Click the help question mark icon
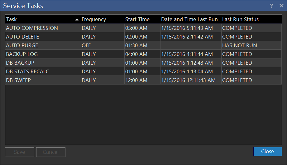 pos(271,6)
